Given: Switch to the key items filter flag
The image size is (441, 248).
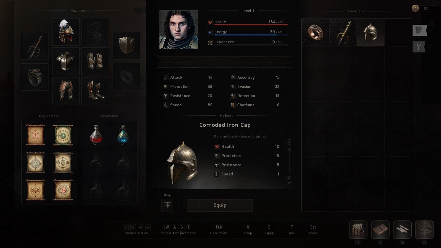Looking at the screenshot, I should tap(419, 47).
